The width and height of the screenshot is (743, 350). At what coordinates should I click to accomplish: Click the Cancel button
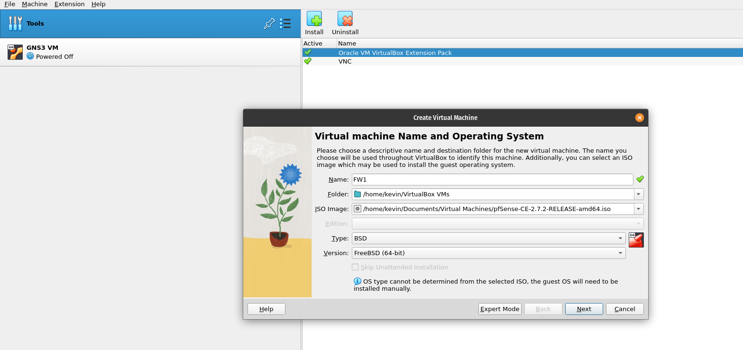624,309
